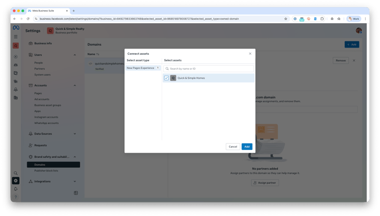Click the sidebar layout icon at the bottom

[x=76, y=193]
